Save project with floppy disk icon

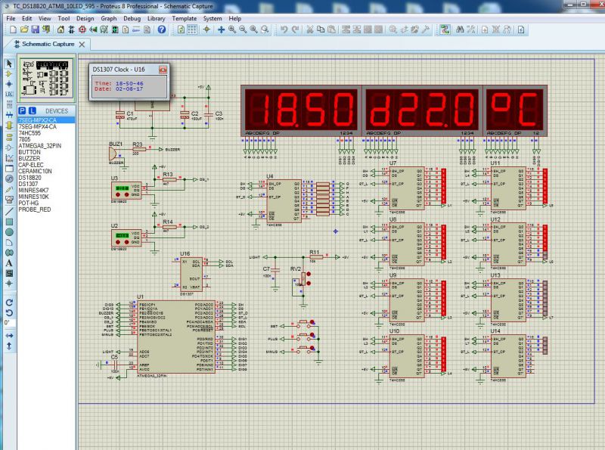(x=35, y=29)
